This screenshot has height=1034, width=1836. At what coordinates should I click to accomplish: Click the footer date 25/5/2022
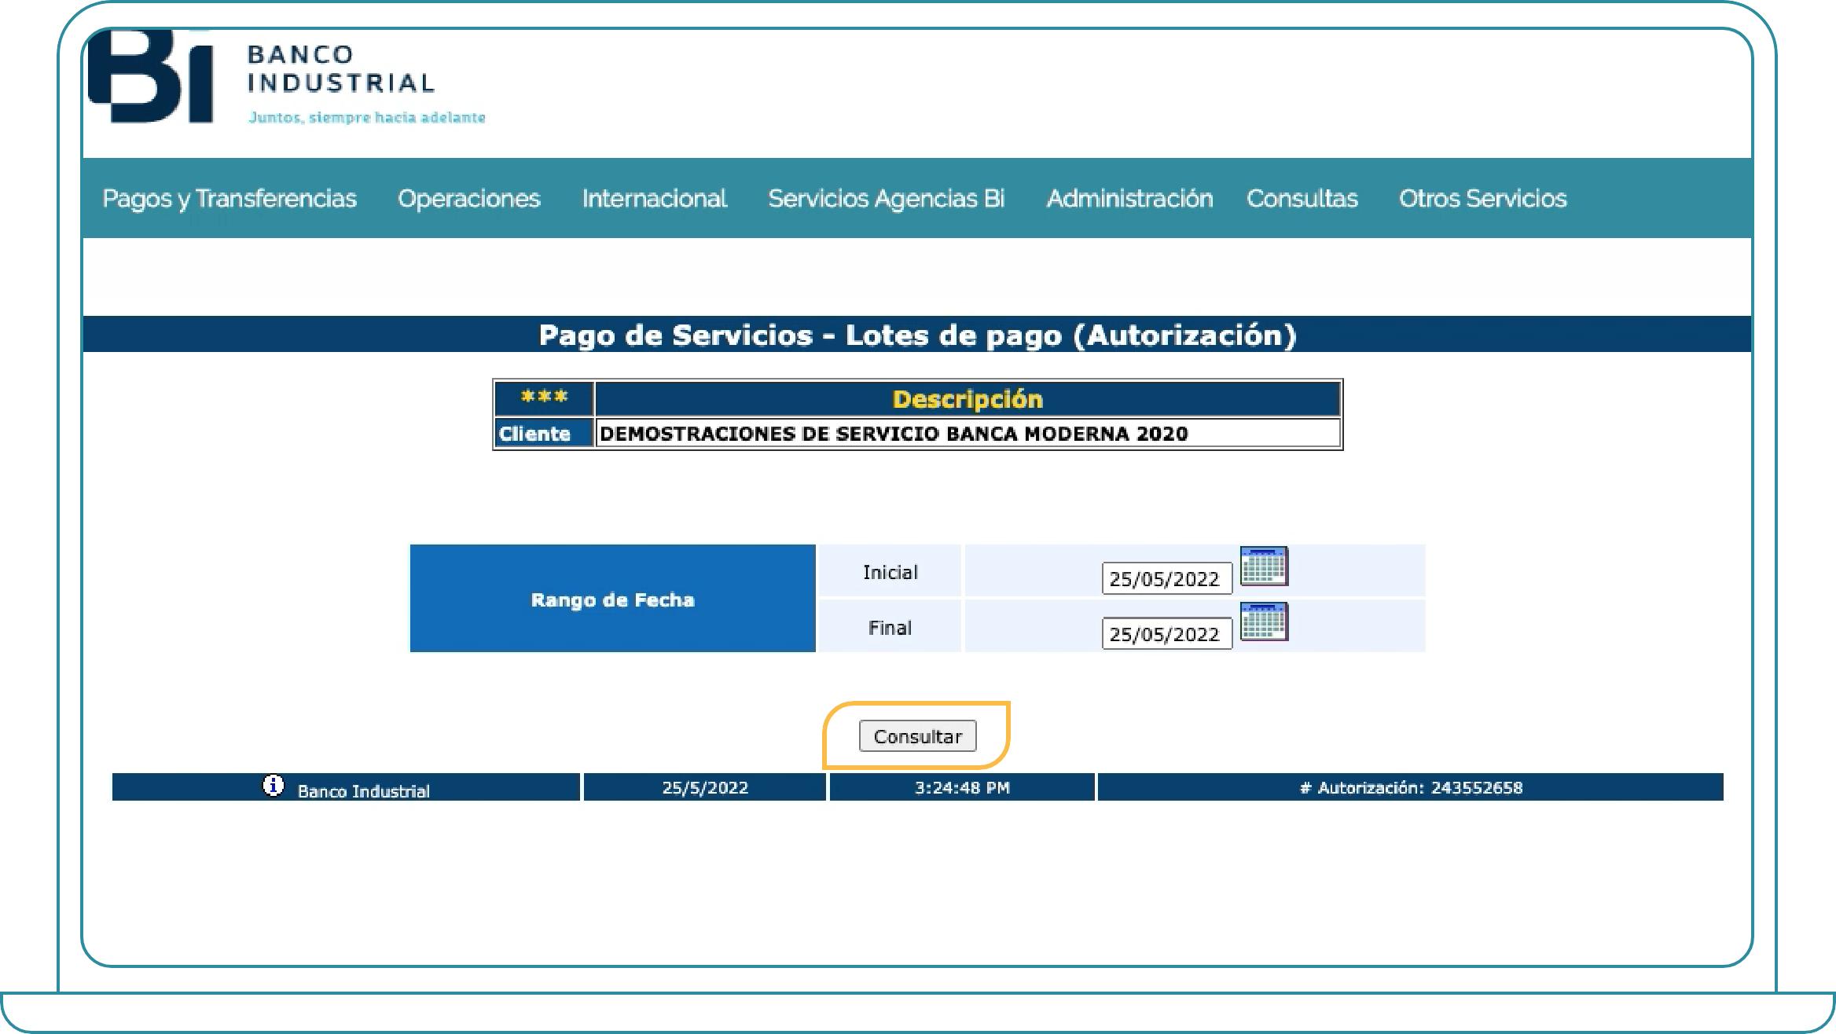tap(705, 787)
